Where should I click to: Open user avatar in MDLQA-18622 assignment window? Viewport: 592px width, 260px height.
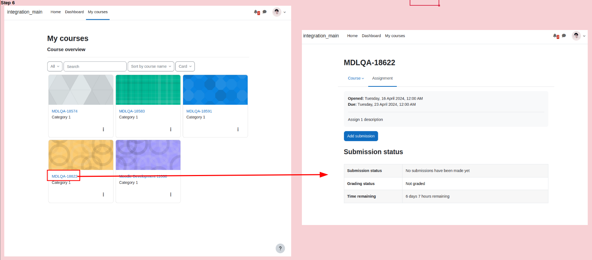pyautogui.click(x=576, y=36)
